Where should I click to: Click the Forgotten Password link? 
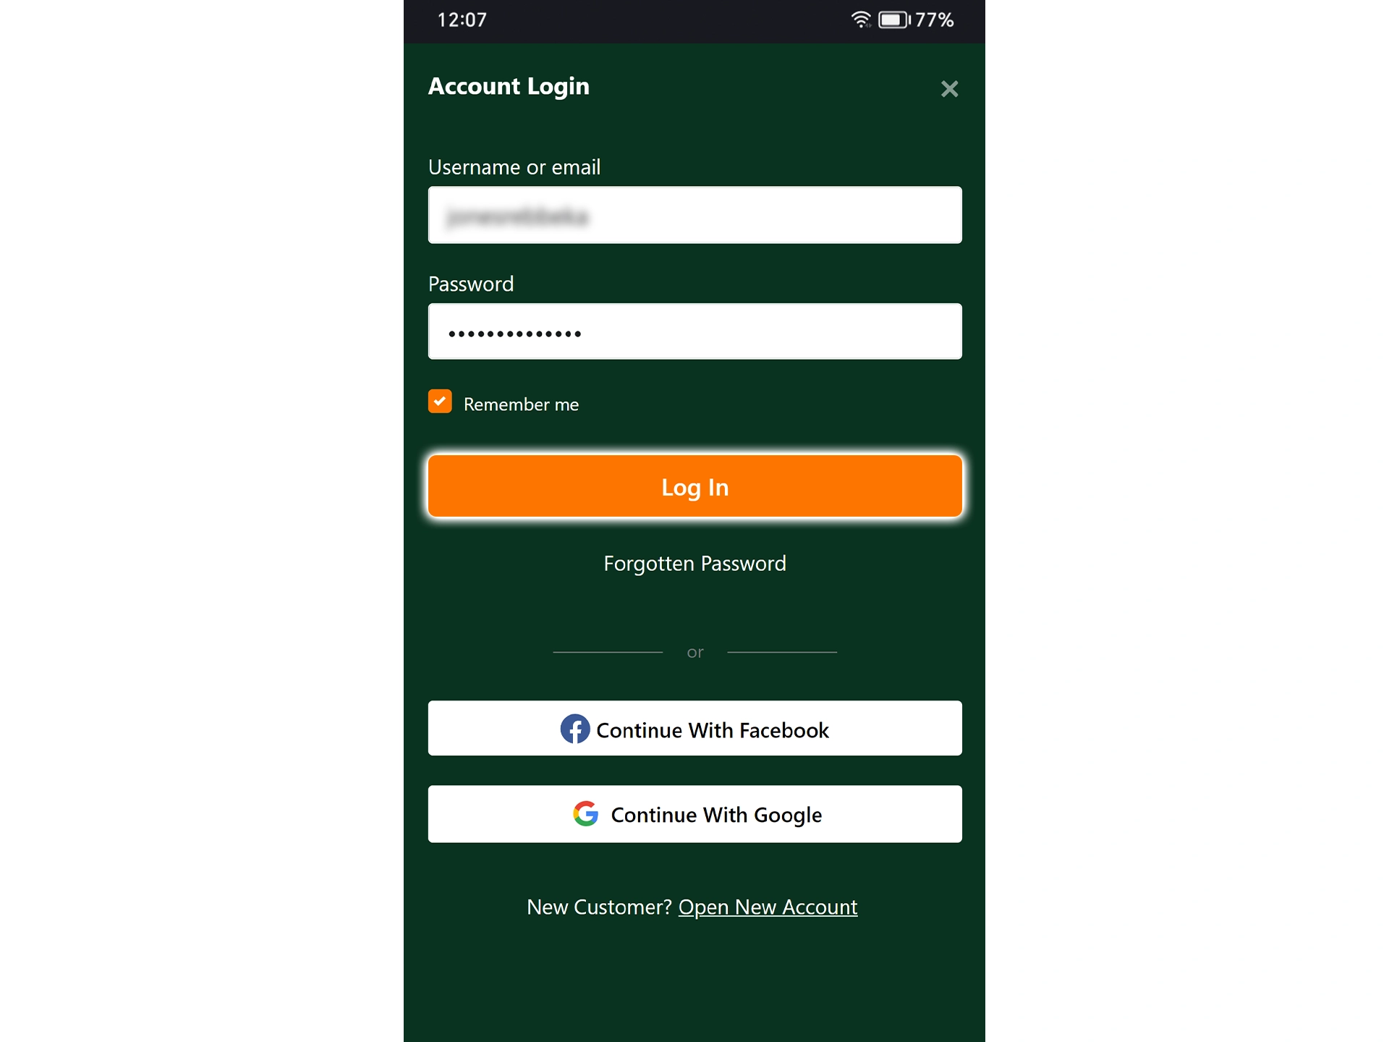694,564
